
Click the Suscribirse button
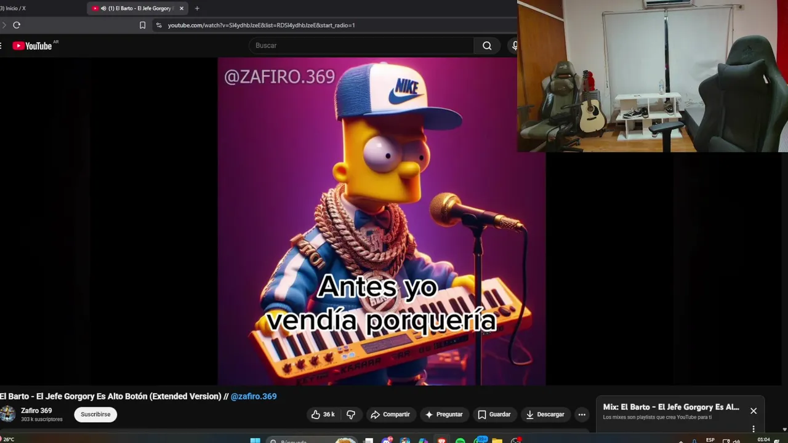(x=95, y=414)
